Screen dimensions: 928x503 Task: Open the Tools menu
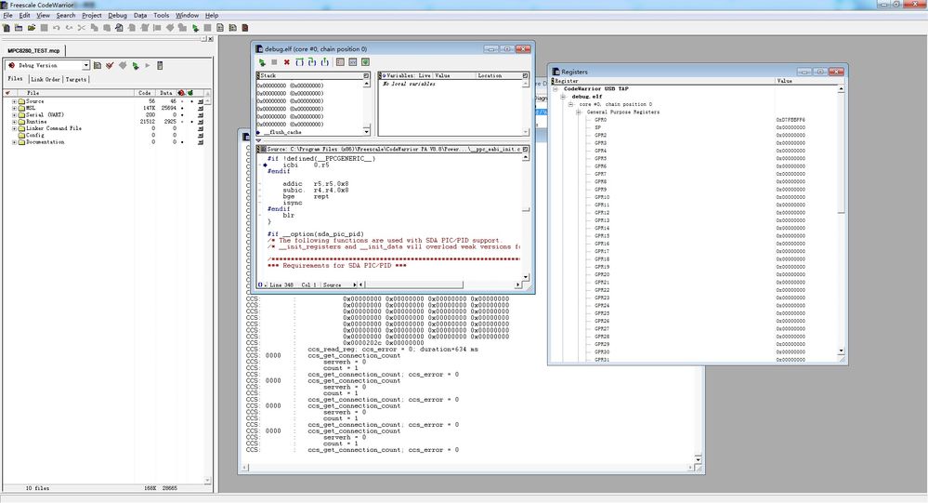coord(161,16)
